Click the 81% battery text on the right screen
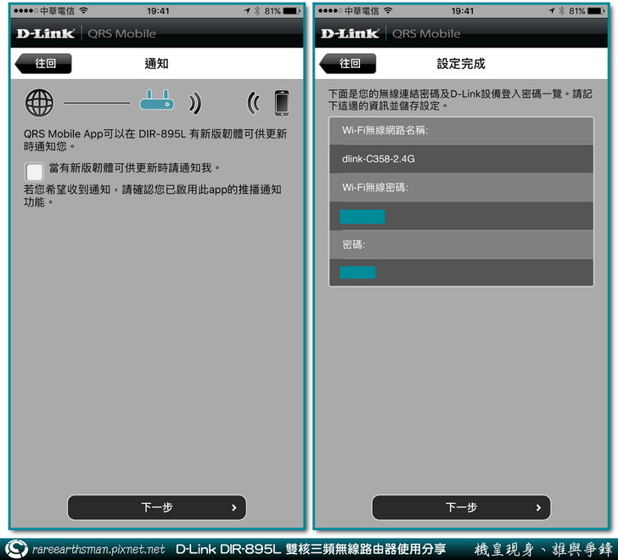Screen dimensions: 618x560 coord(576,11)
